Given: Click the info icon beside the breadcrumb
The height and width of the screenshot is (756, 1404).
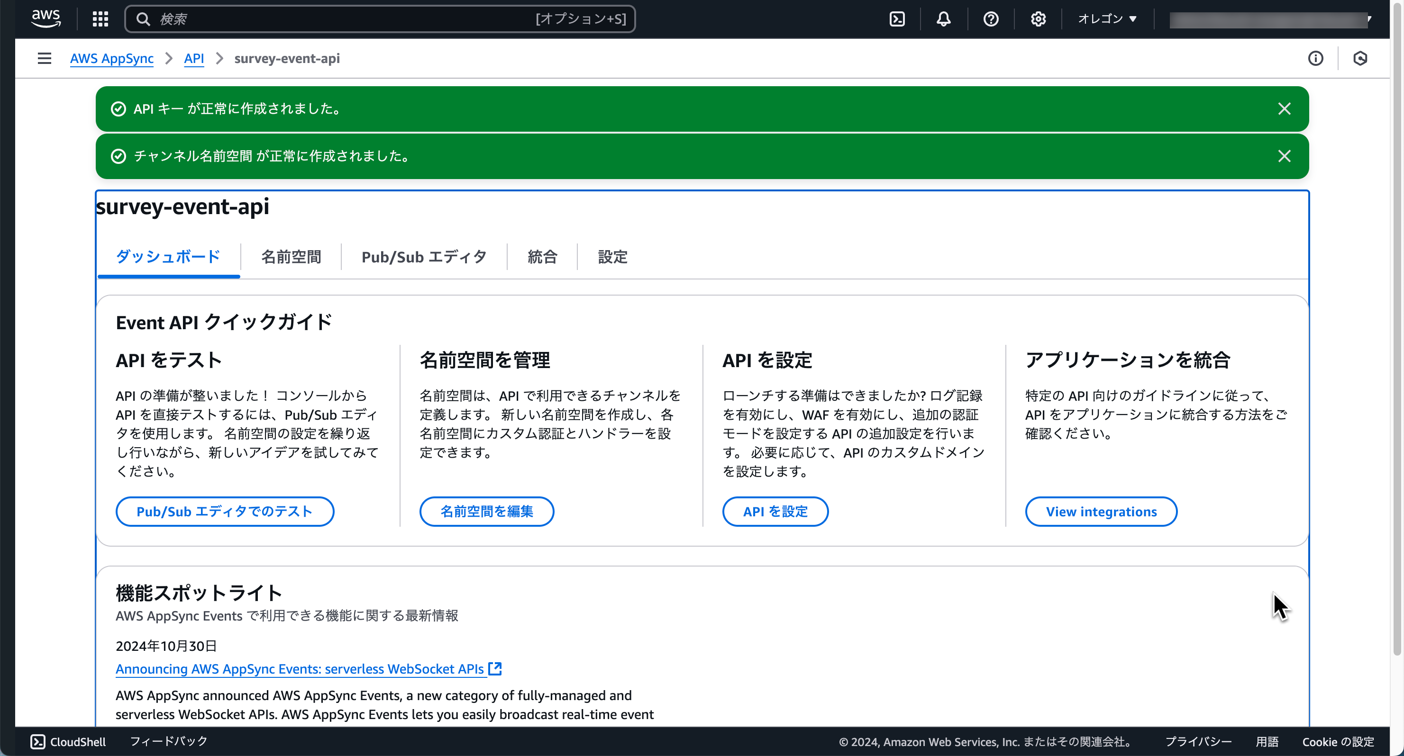Looking at the screenshot, I should [x=1316, y=58].
